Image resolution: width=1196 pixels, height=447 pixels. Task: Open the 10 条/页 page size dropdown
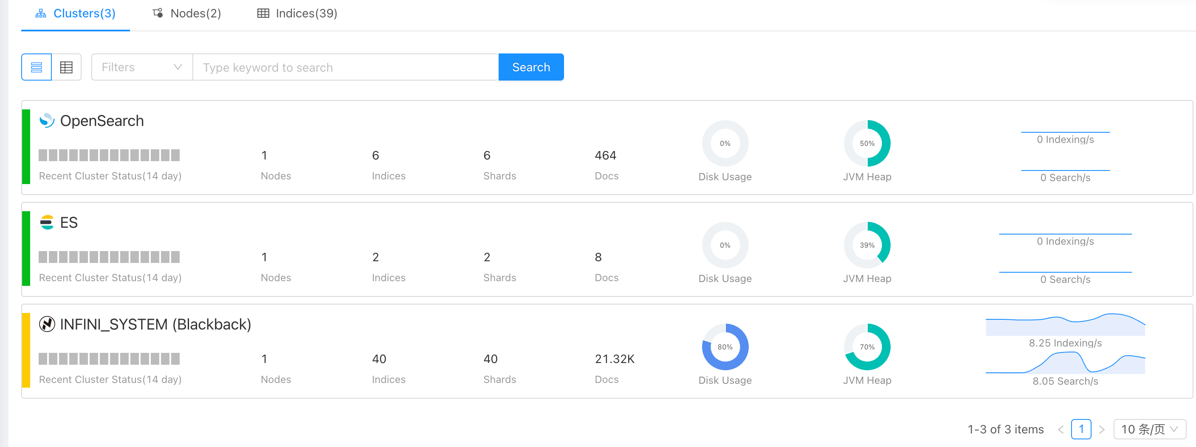point(1150,429)
